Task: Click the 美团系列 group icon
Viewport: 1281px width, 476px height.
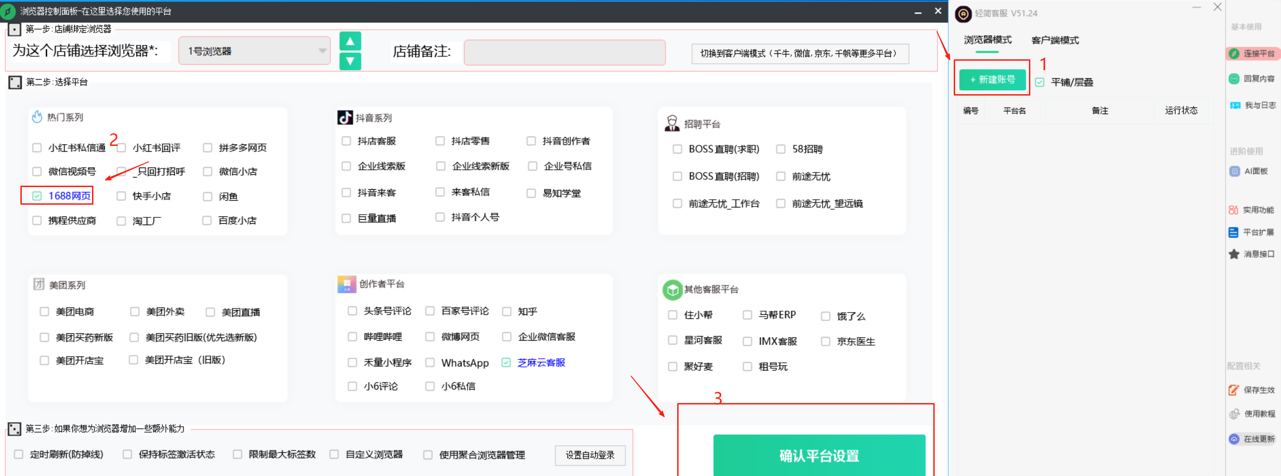Action: point(39,284)
